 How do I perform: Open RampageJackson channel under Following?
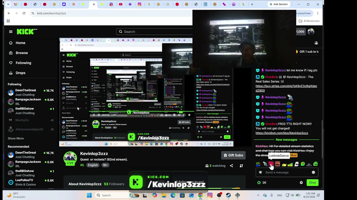31,102
